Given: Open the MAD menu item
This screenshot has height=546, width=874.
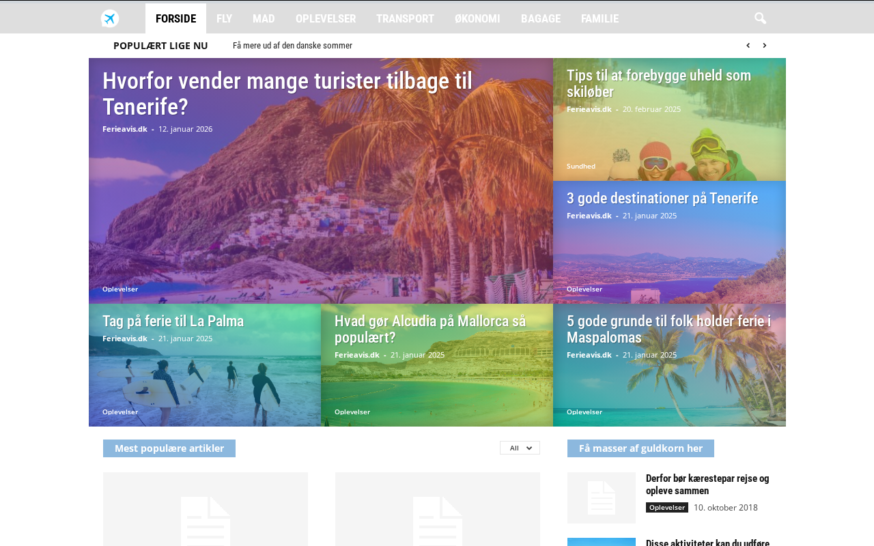Looking at the screenshot, I should (264, 18).
